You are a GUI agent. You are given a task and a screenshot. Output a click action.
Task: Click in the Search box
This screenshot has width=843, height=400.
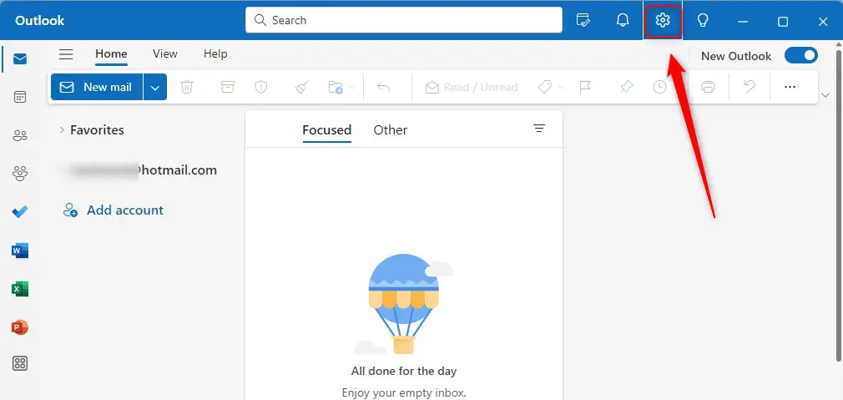click(404, 20)
